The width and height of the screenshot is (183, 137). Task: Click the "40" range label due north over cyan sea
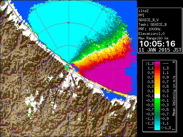[69, 23]
